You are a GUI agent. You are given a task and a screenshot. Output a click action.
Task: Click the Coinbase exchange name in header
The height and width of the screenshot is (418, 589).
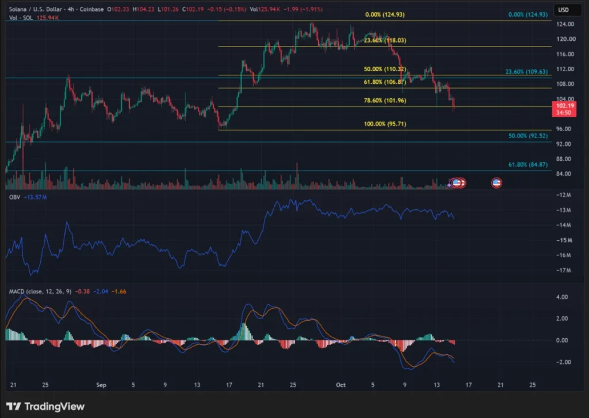(91, 9)
